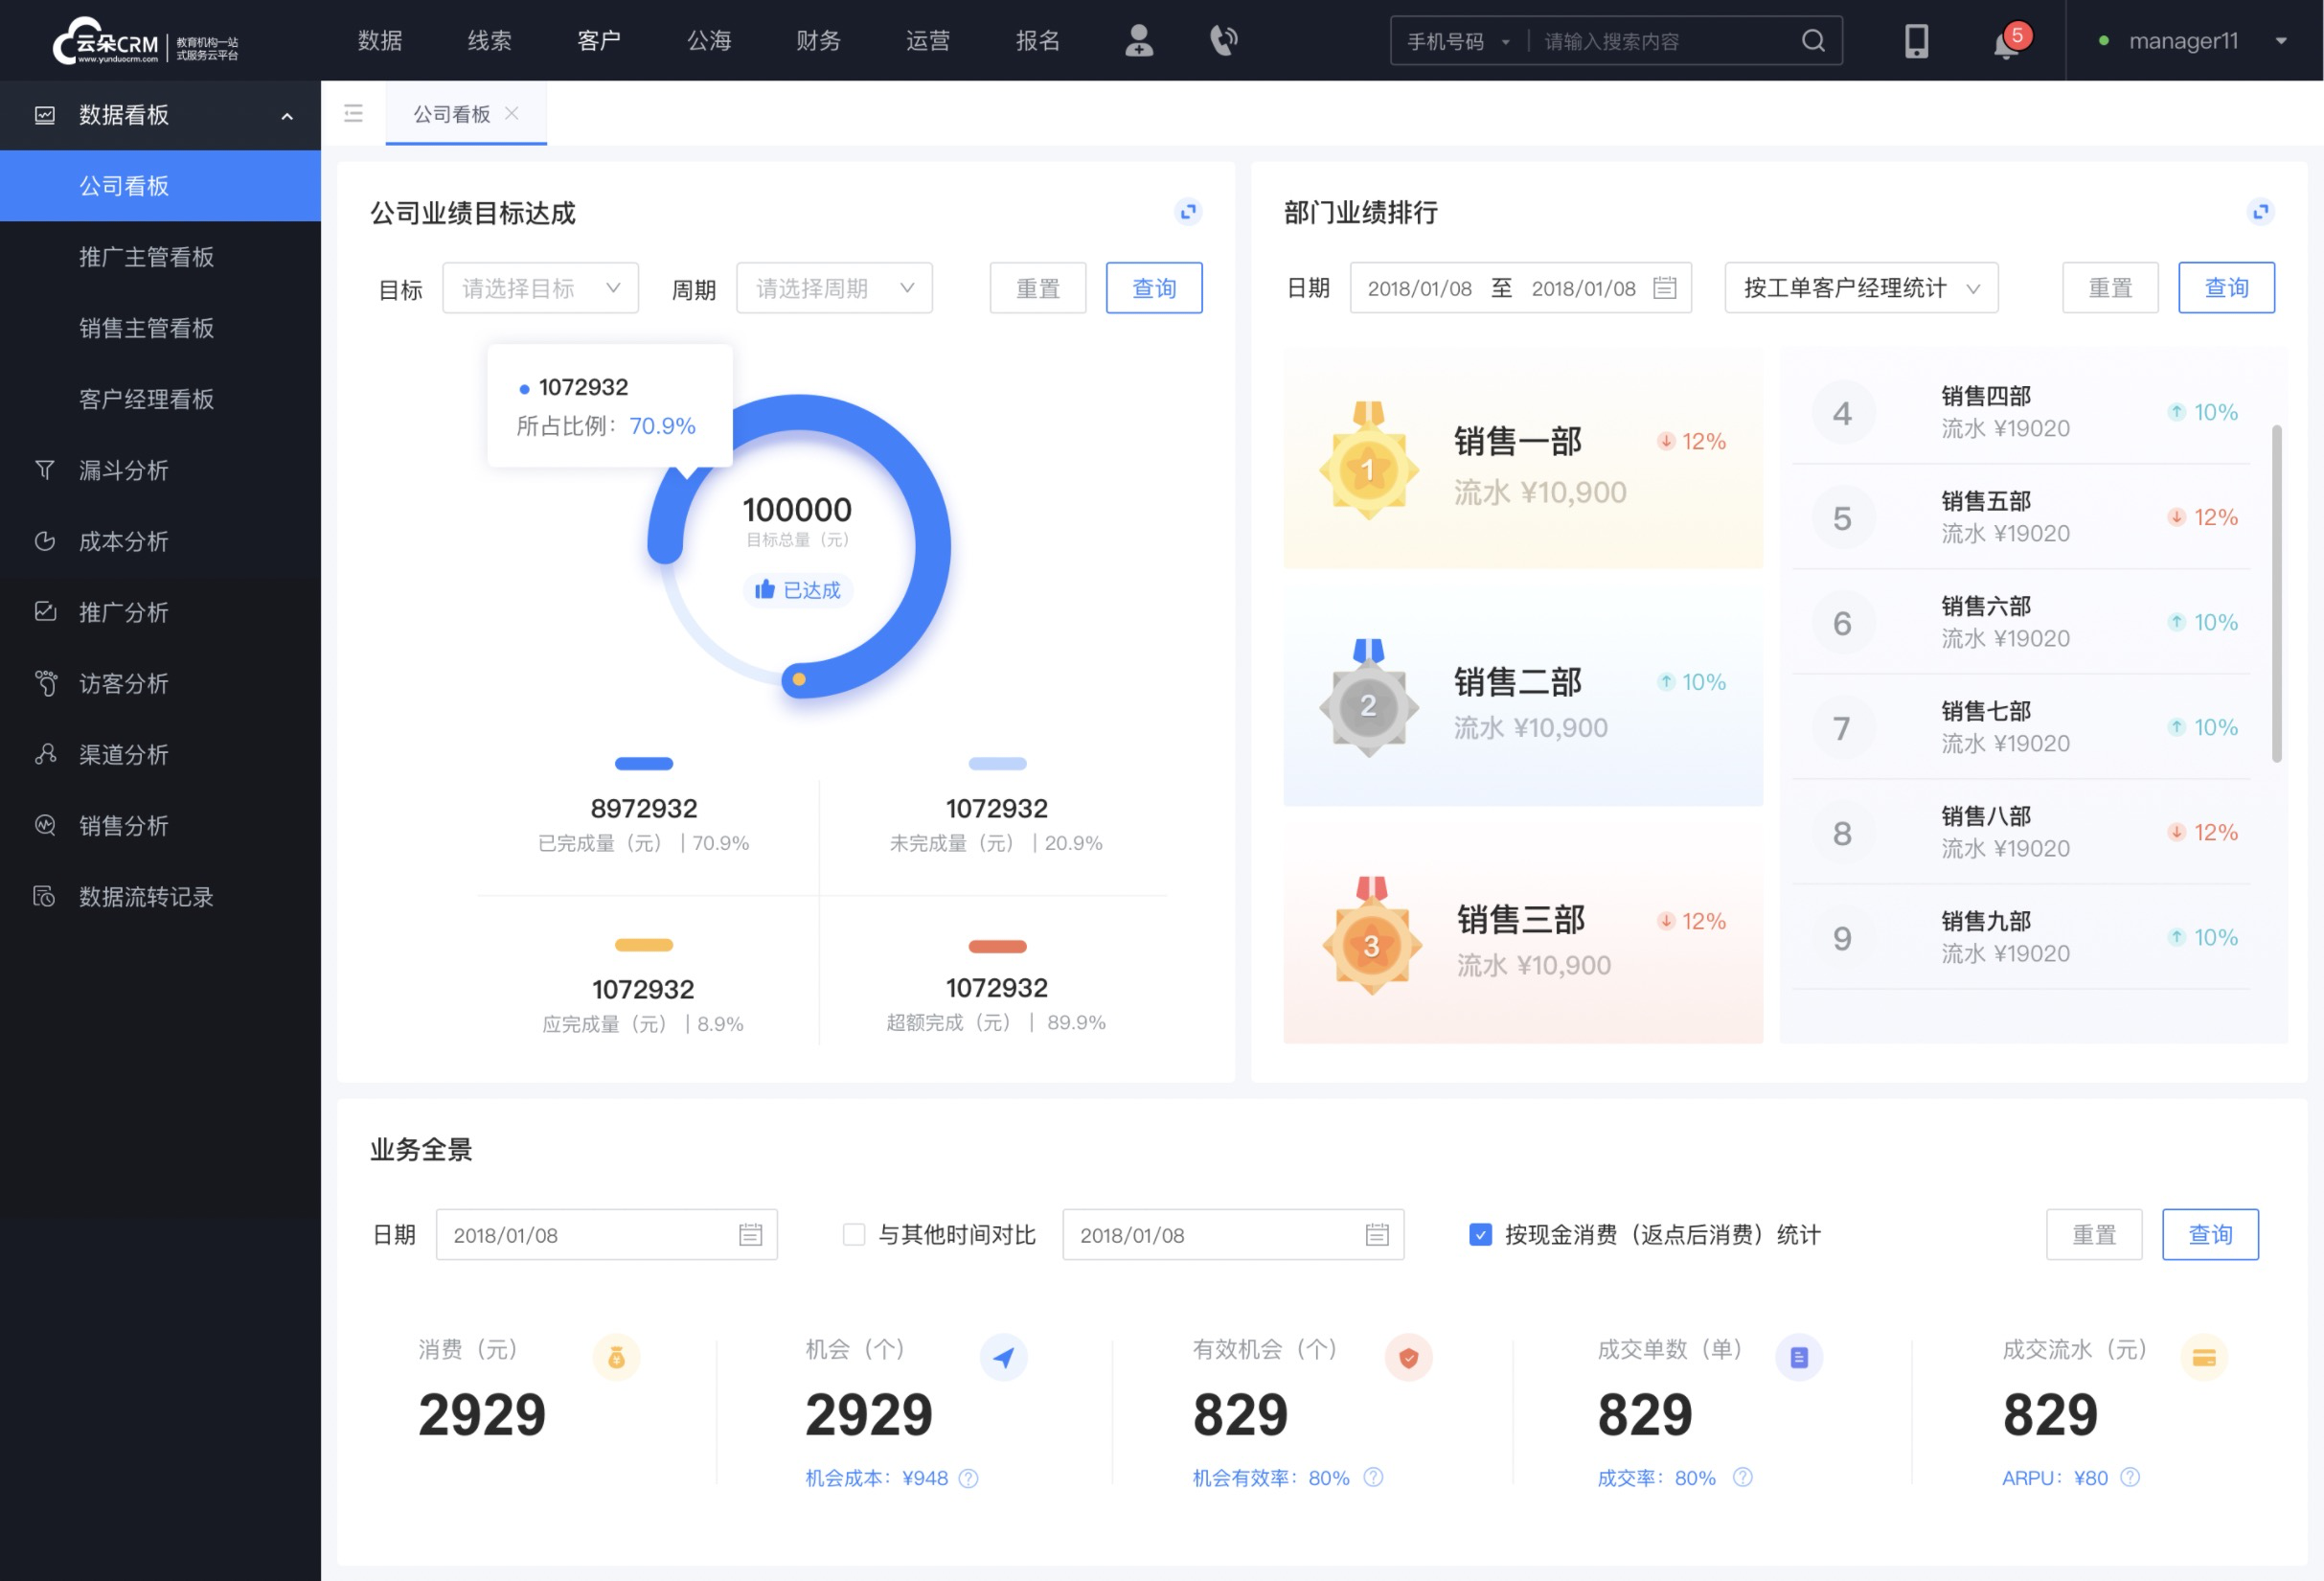Click the mobile device preview icon

1915,39
